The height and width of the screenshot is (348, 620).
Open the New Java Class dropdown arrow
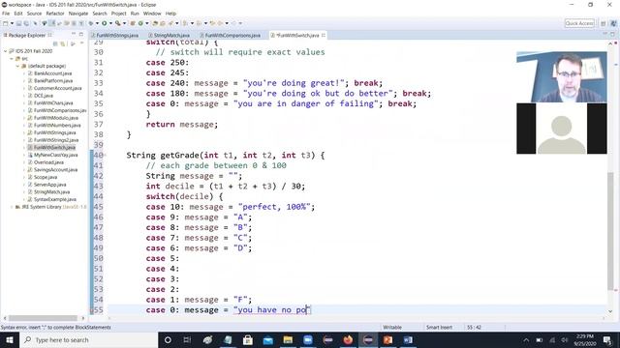click(146, 23)
